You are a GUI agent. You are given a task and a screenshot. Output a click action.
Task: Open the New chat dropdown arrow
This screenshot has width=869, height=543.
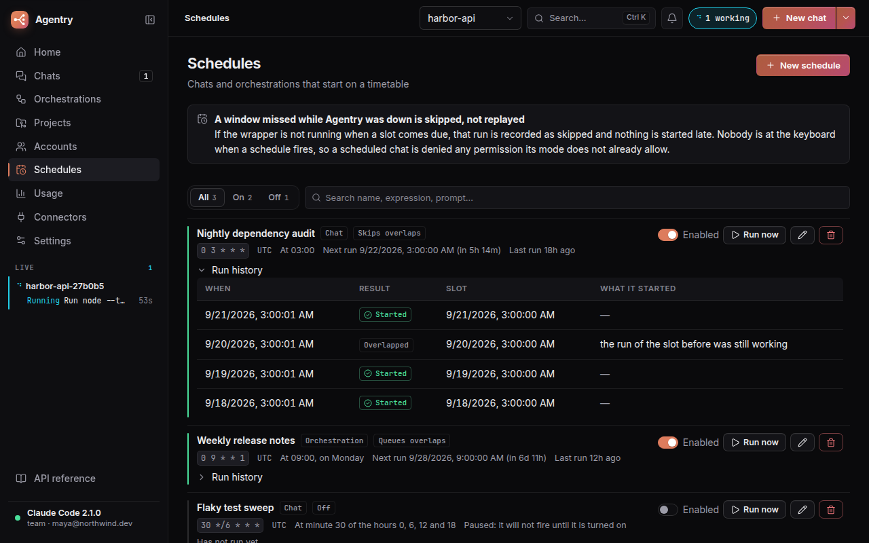coord(845,18)
